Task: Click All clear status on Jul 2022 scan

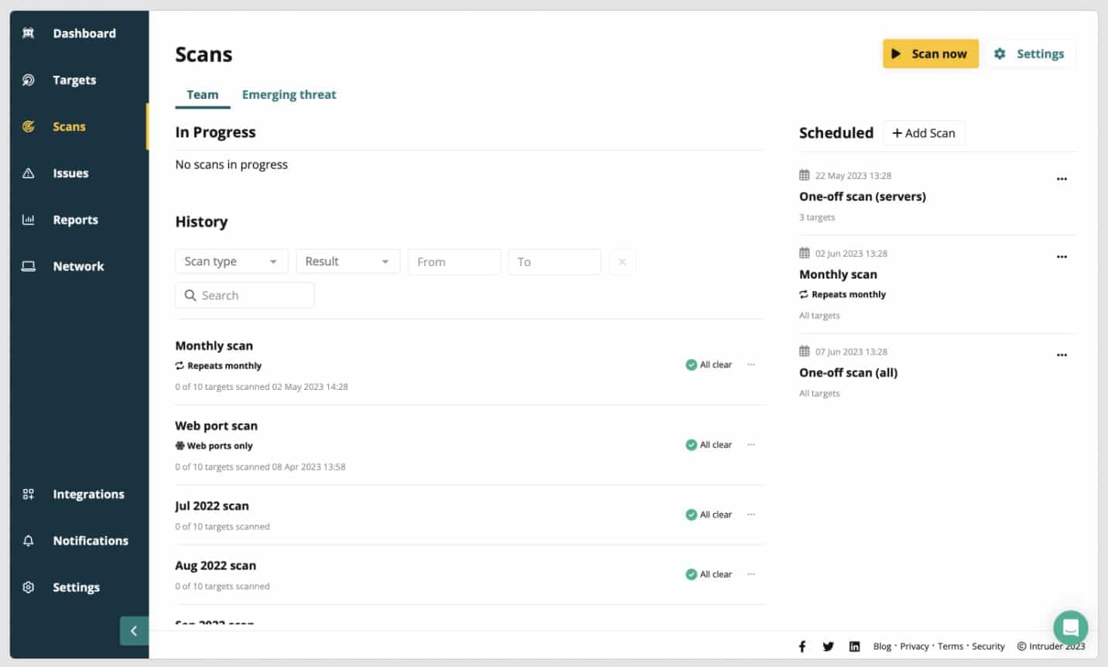Action: point(709,515)
